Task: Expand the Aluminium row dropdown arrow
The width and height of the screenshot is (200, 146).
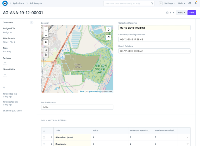Action: 187,137
